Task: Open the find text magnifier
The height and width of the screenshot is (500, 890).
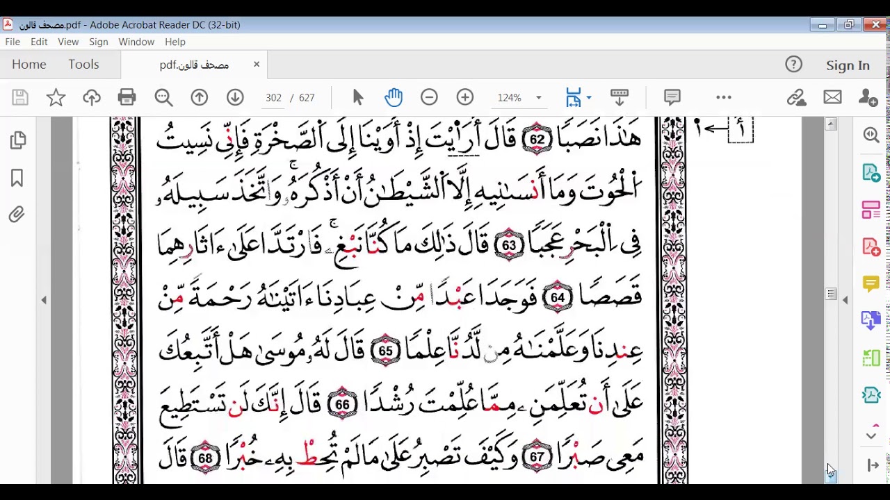Action: tap(163, 98)
